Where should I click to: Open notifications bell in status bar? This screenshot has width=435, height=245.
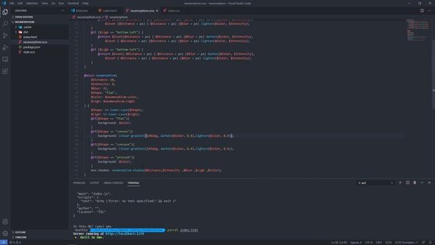point(430,242)
